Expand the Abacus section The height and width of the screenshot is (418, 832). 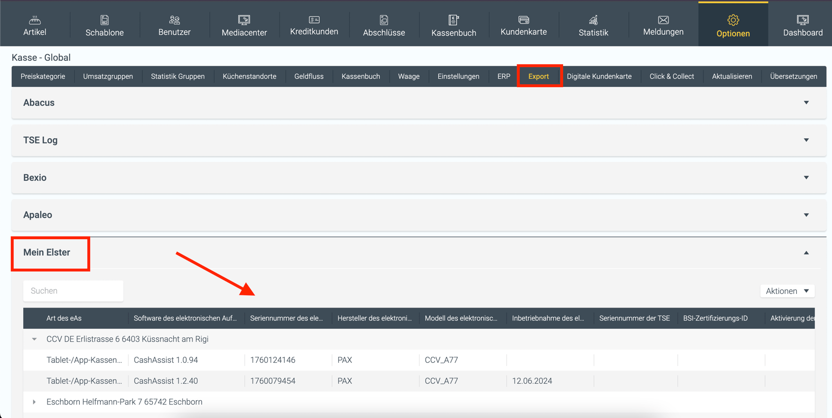pos(806,102)
